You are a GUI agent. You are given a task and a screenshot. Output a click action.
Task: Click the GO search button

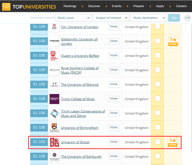tap(174, 18)
